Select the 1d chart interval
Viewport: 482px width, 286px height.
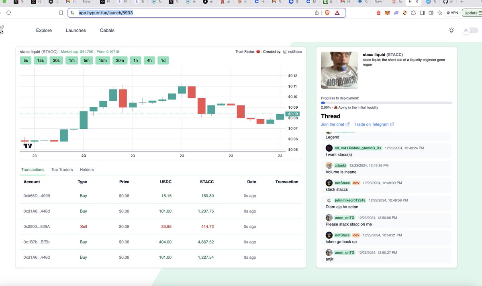pyautogui.click(x=163, y=61)
